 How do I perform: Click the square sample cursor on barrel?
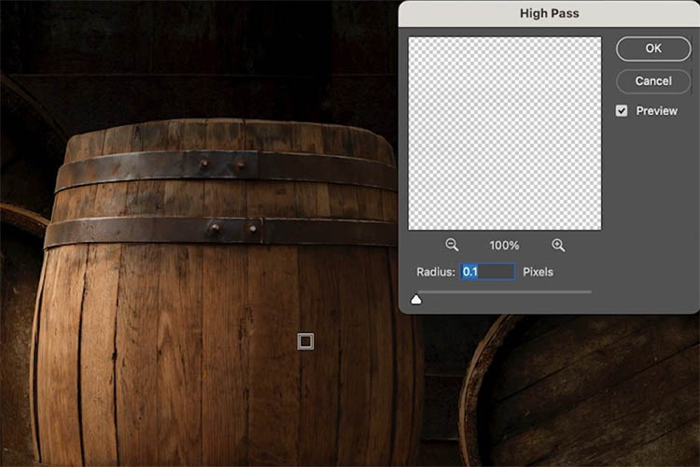point(305,342)
